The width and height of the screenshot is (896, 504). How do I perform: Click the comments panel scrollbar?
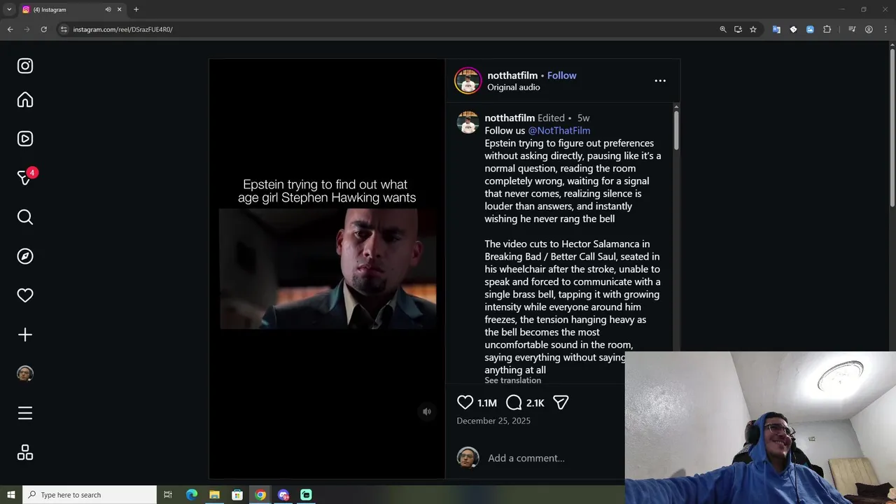676,129
